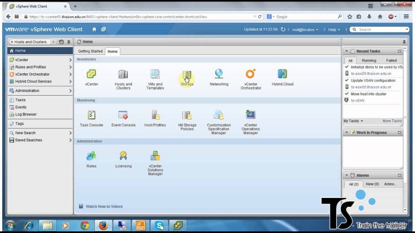The image size is (415, 233).
Task: Switch to the Getting Started tab
Action: click(x=90, y=51)
